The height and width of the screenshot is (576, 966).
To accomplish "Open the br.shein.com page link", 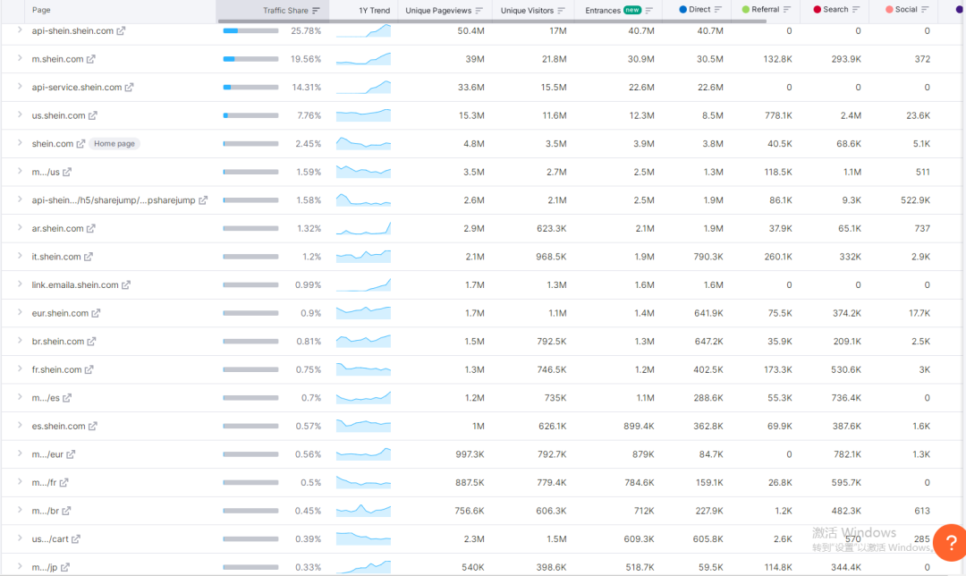I will coord(58,342).
